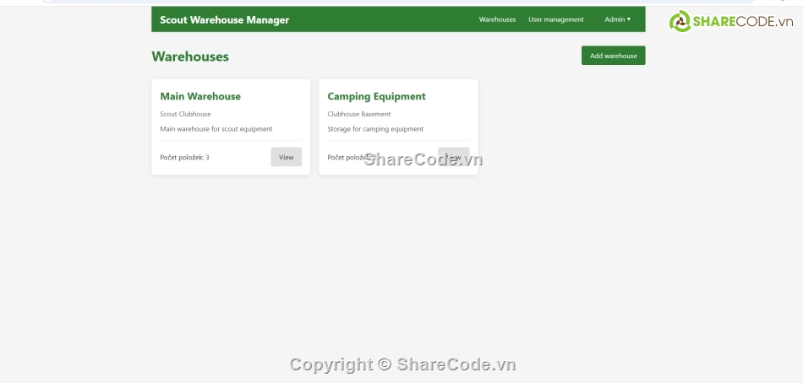The width and height of the screenshot is (803, 383).
Task: Select the Camping Equipment card title
Action: pos(376,96)
